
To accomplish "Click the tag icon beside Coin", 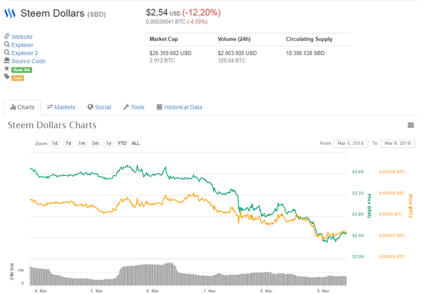I will [7, 77].
